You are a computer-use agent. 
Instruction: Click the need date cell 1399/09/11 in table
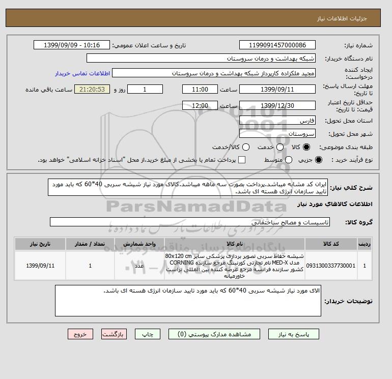point(40,266)
